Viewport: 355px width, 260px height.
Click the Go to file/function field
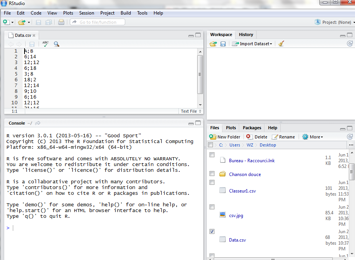tap(98, 22)
